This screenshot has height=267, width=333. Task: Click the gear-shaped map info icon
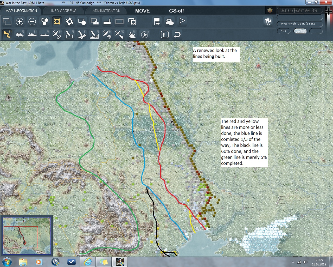point(69,21)
